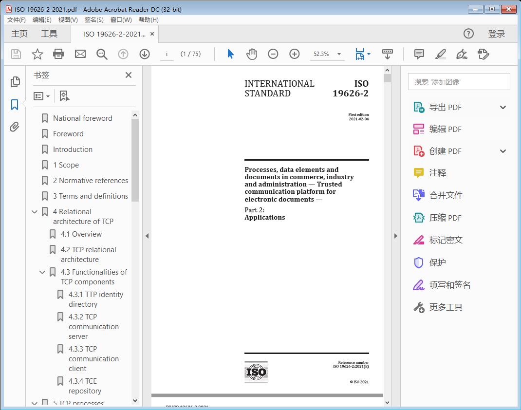Go to next page arrow

(x=145, y=54)
